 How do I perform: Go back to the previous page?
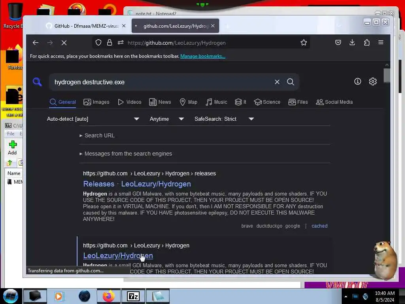click(36, 43)
